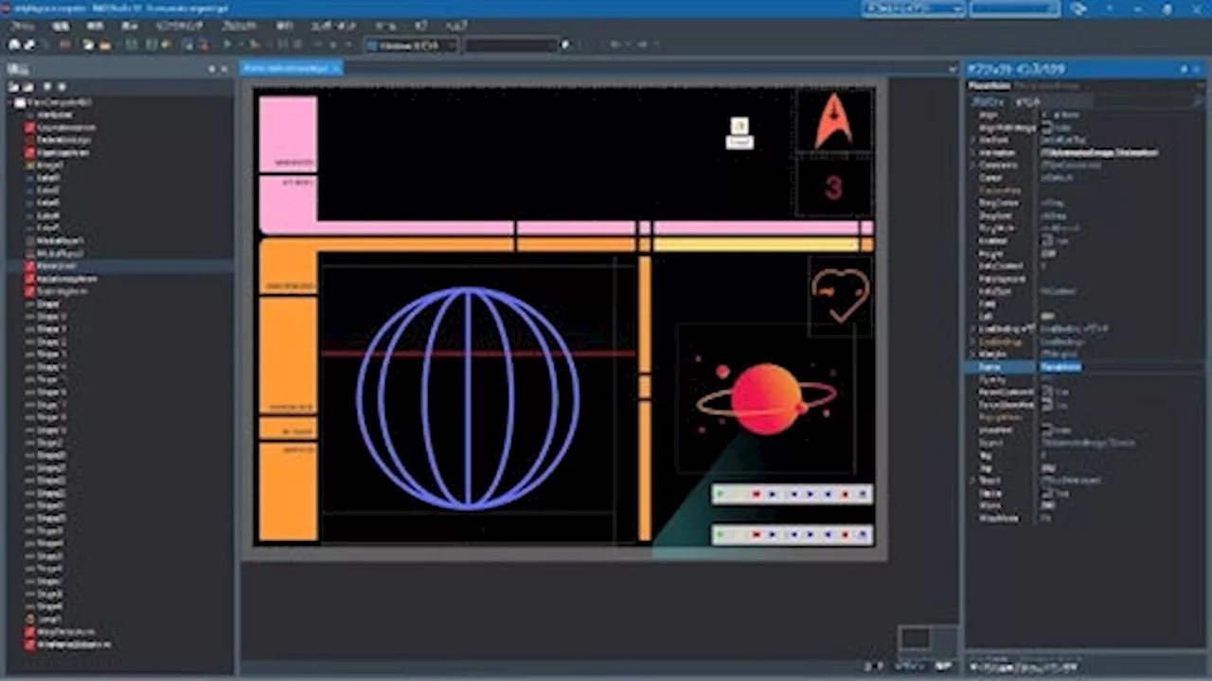
Task: Select the non-visual component icon on form
Action: (740, 126)
